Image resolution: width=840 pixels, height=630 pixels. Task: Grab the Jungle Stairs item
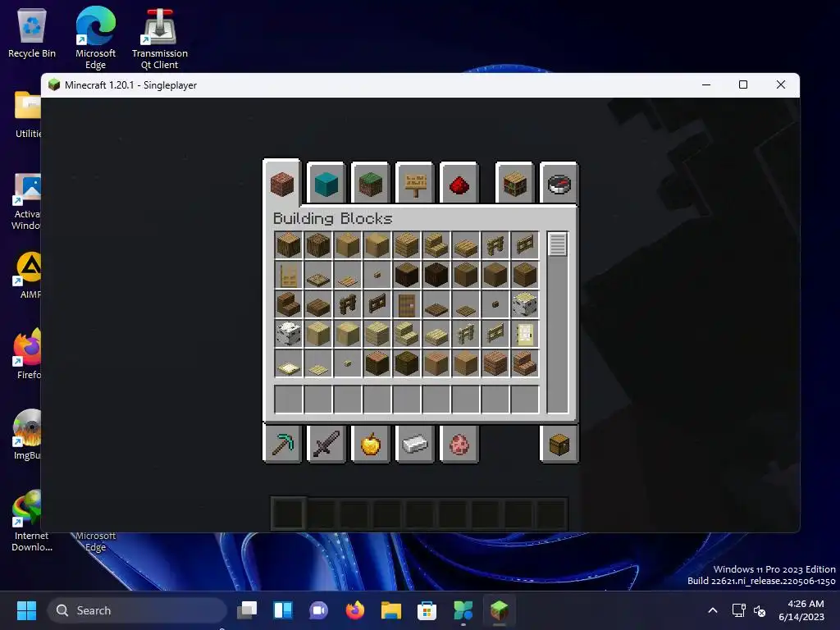(x=524, y=363)
